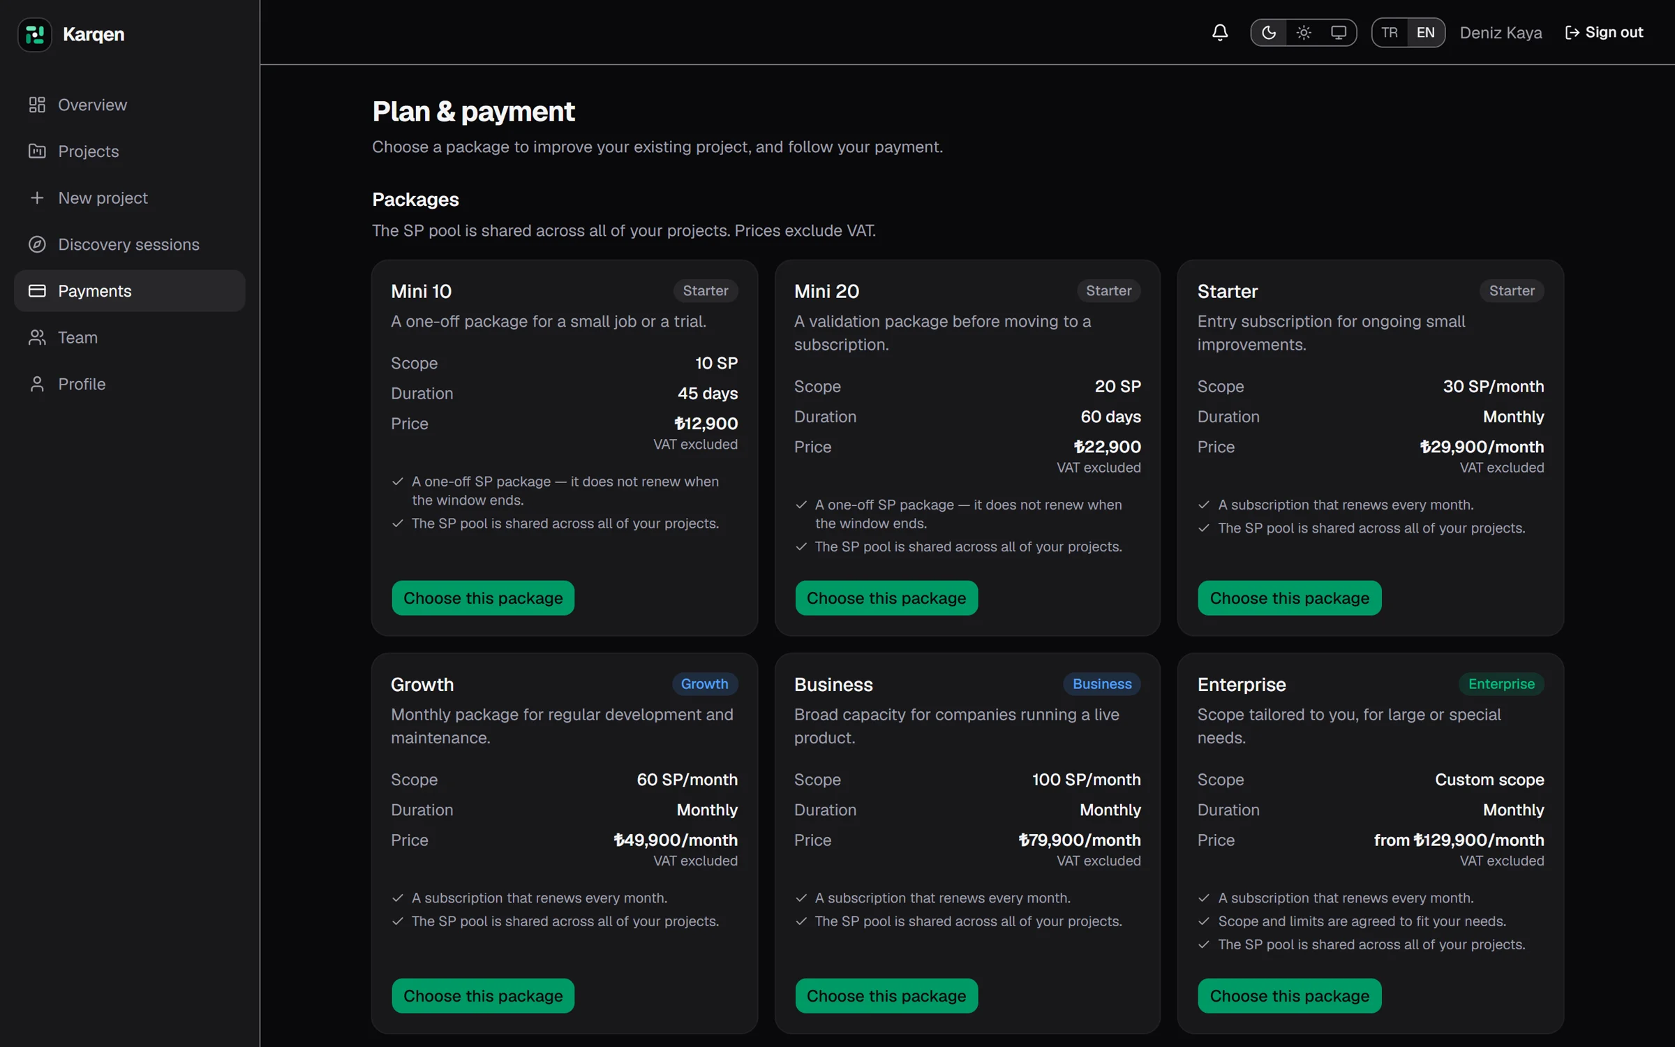Choose the Mini 20 package
Viewport: 1675px width, 1047px height.
[x=886, y=598]
